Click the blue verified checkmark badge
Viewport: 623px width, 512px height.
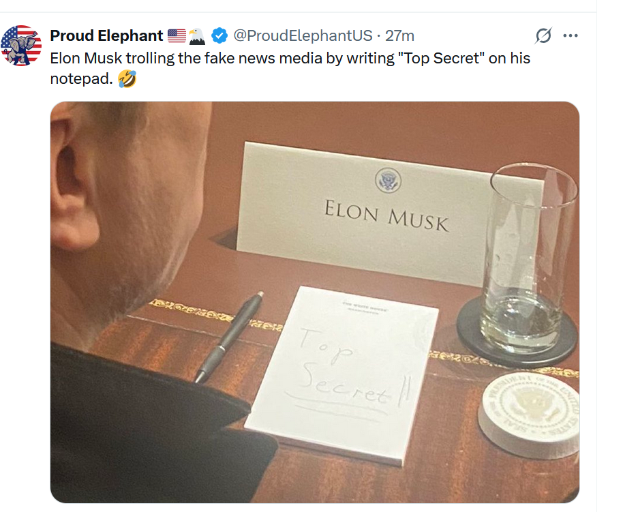[219, 35]
